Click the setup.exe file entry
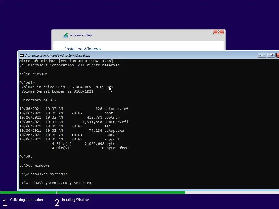 click(72, 131)
